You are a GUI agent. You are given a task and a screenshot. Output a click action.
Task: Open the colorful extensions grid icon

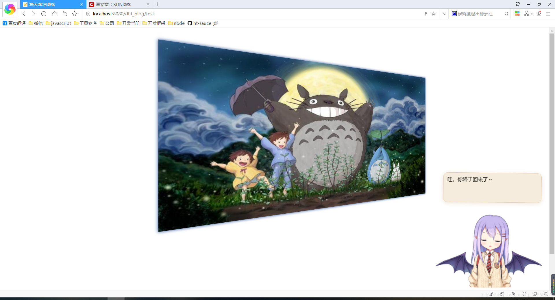pyautogui.click(x=517, y=14)
